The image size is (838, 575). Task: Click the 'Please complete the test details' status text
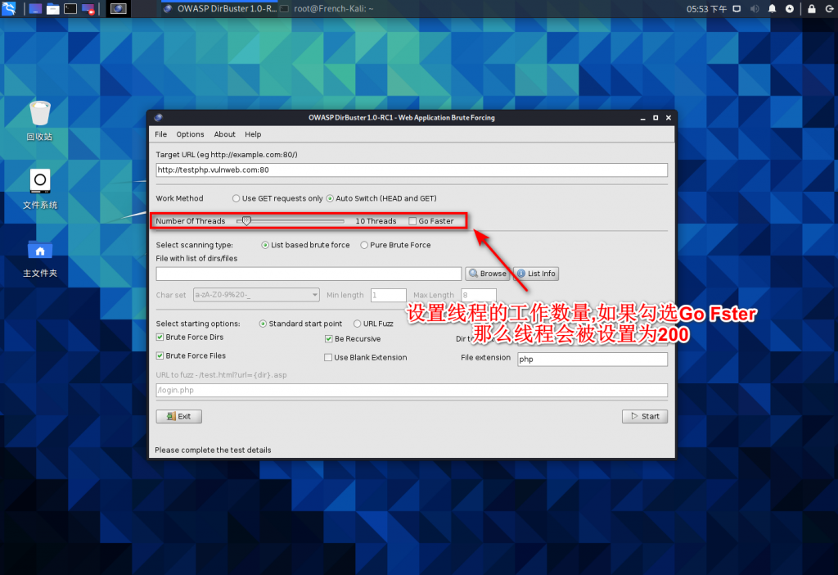tap(214, 450)
